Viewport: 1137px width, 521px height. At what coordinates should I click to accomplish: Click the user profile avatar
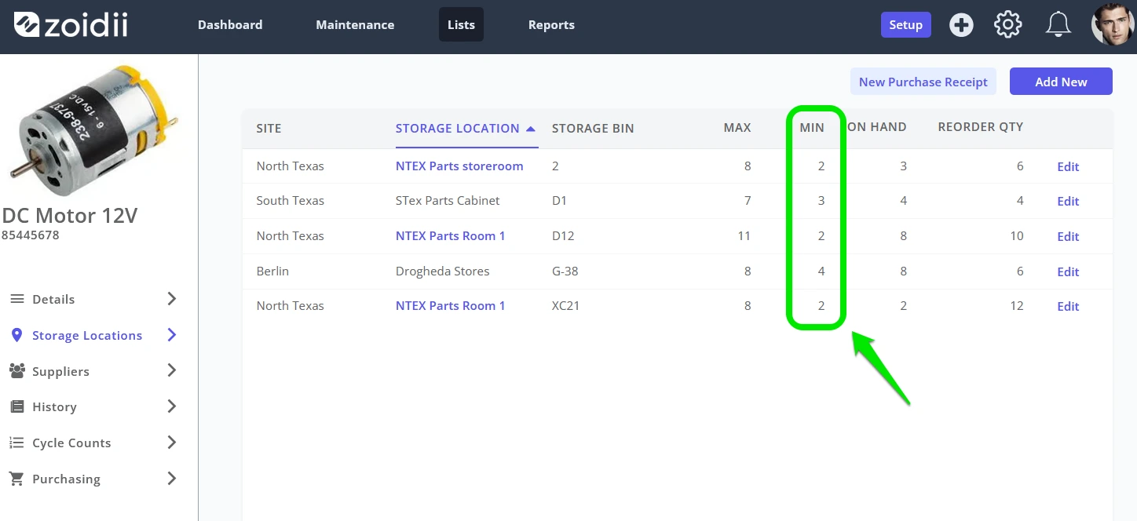coord(1113,25)
